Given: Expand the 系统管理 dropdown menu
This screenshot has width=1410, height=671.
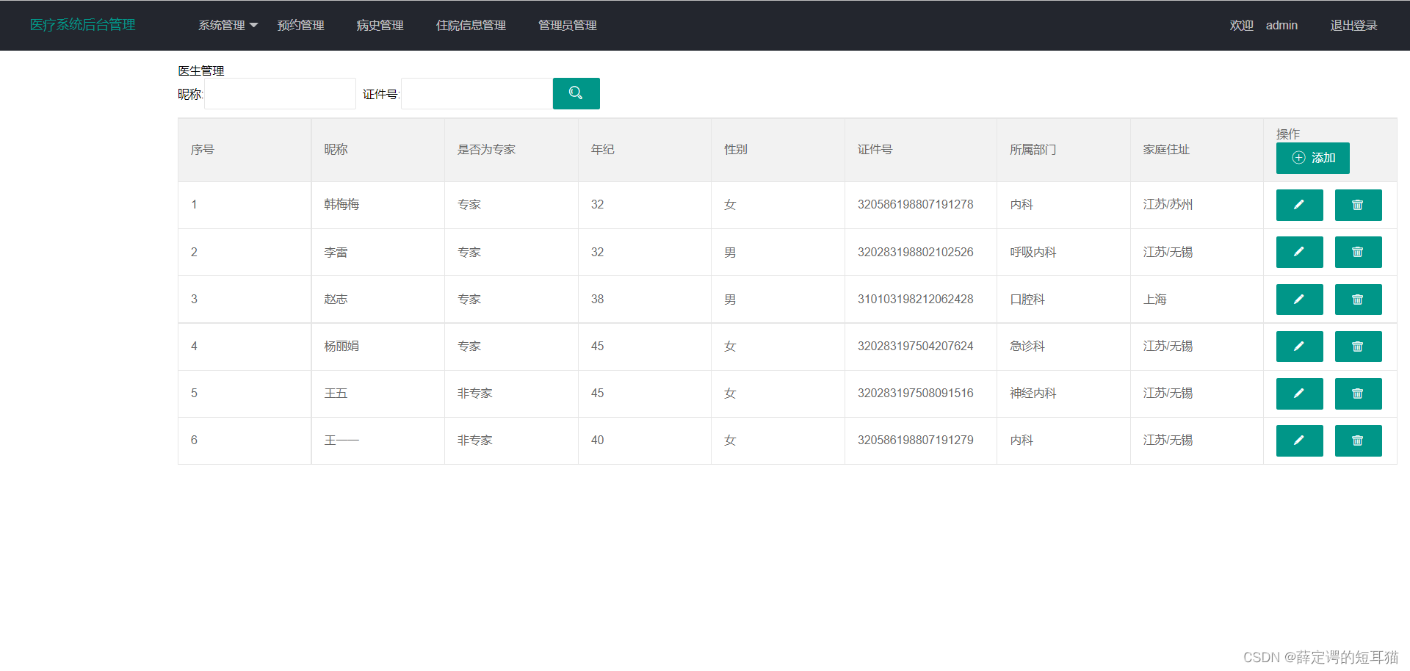Looking at the screenshot, I should tap(228, 25).
